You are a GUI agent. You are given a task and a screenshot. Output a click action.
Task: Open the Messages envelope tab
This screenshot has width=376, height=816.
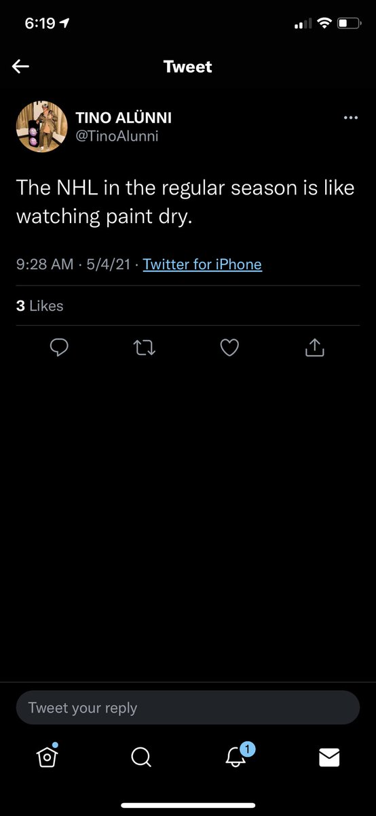tap(329, 757)
